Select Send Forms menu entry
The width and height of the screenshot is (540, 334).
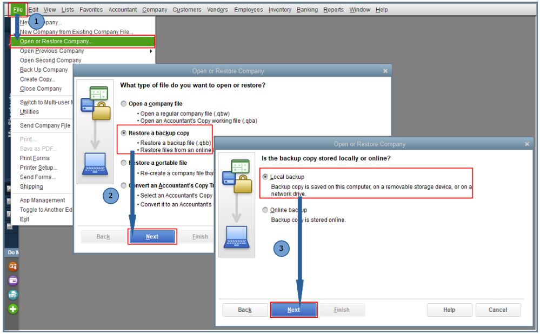pyautogui.click(x=37, y=177)
